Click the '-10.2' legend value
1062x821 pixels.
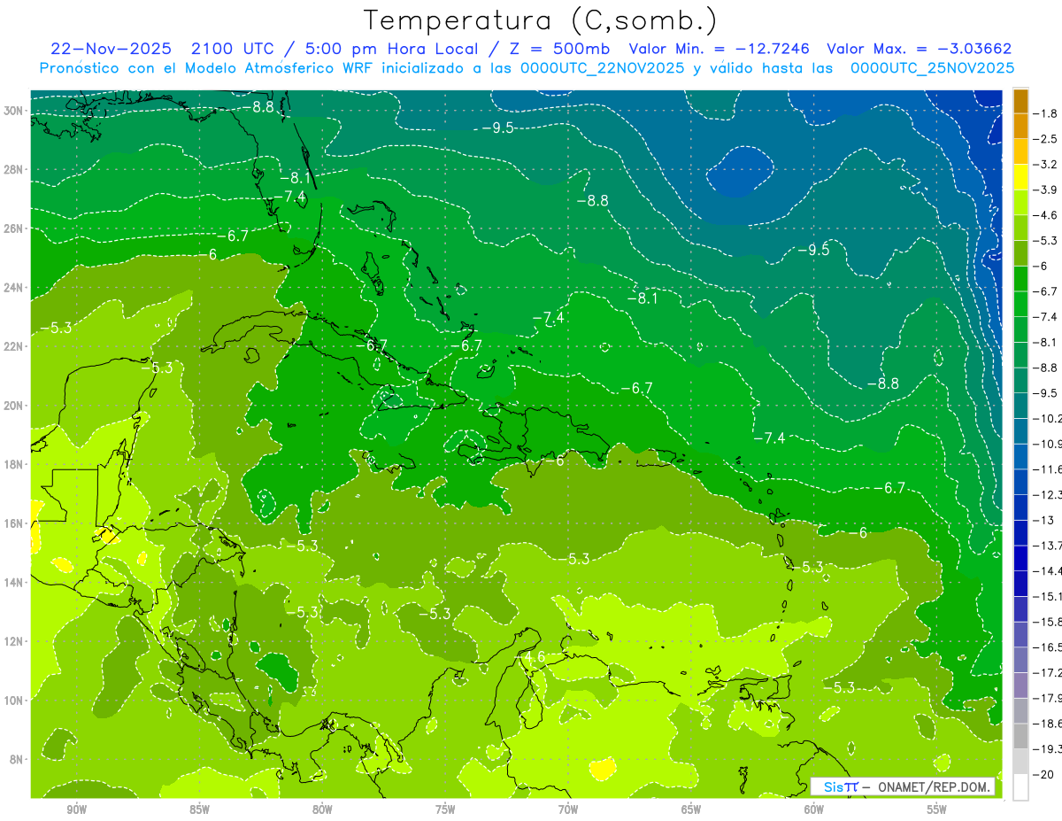tap(1046, 418)
